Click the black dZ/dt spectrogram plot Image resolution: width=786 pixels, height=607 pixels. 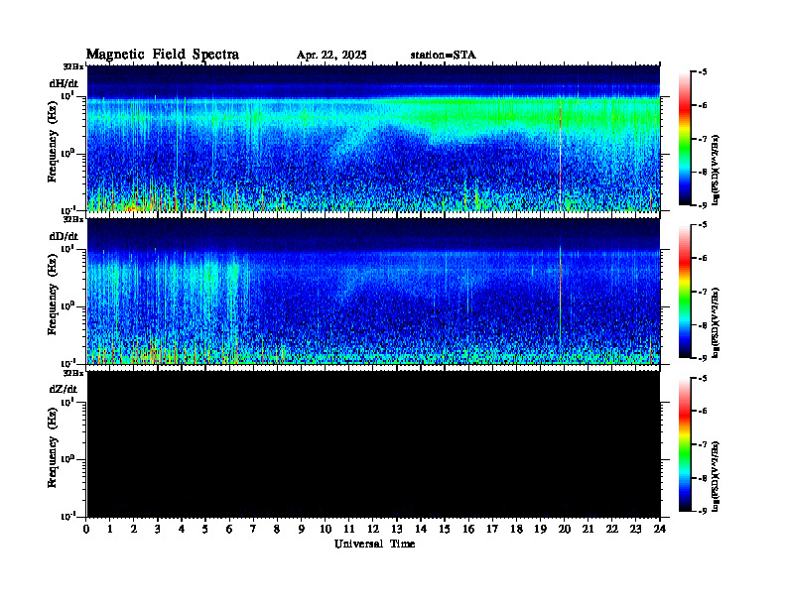click(x=373, y=443)
